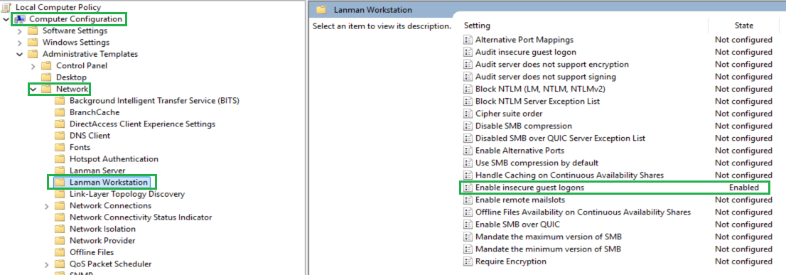Click the Network folder icon
The width and height of the screenshot is (786, 275).
[46, 89]
